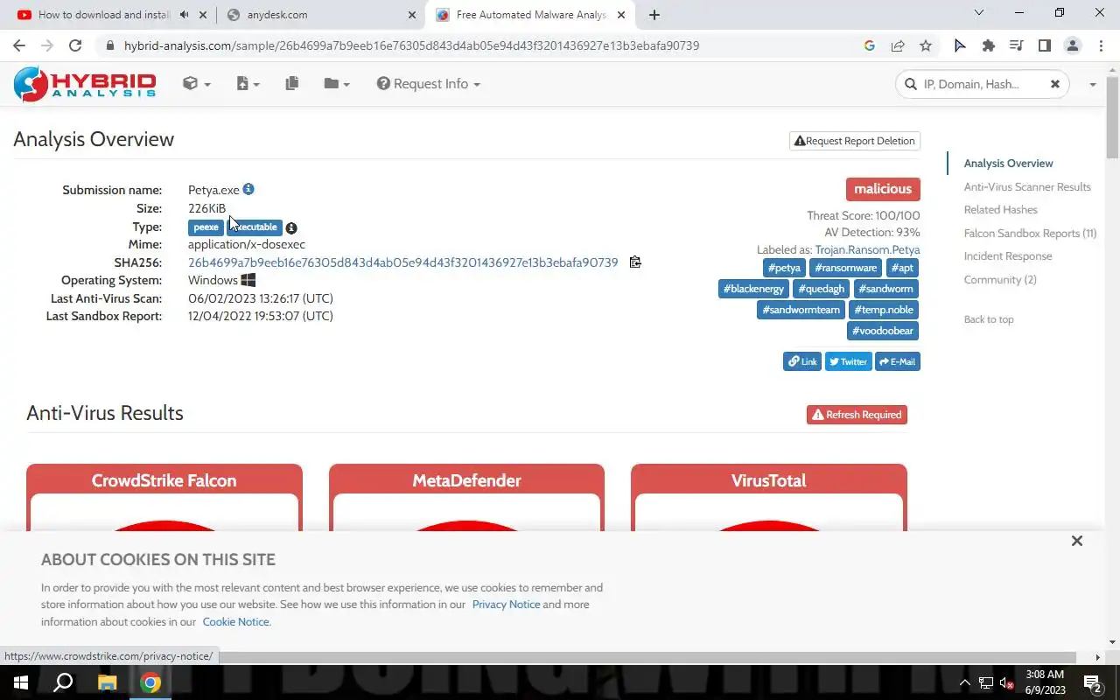Screen dimensions: 1120x700
Task: Open the CrowdStrike Falcon result card
Action: (x=164, y=497)
